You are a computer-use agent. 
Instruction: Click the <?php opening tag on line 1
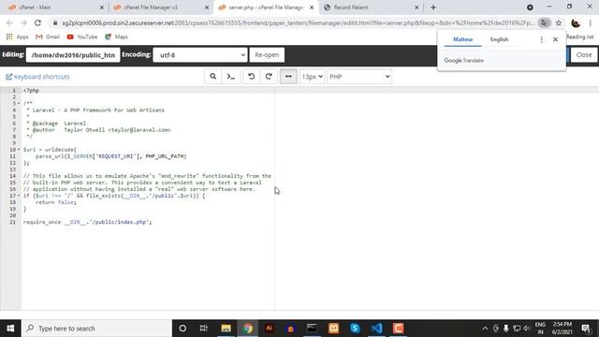[x=31, y=91]
